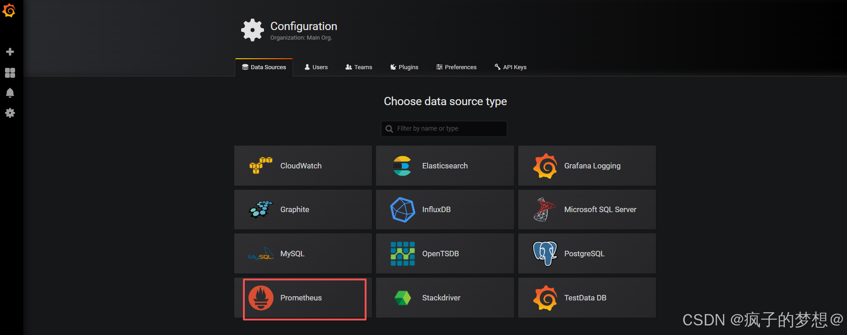Select the PostgreSQL data source label
The height and width of the screenshot is (335, 847).
coord(584,254)
